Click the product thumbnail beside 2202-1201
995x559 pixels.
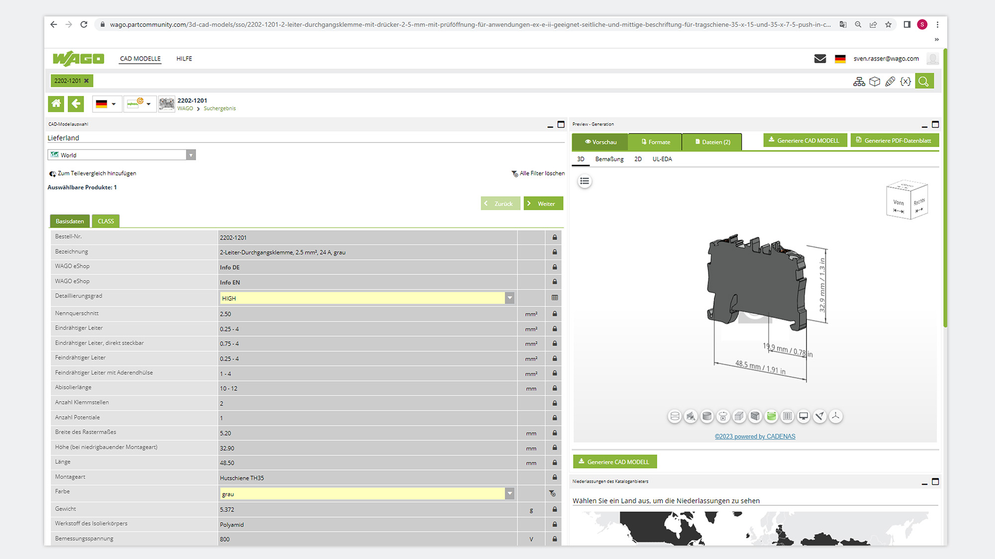click(167, 104)
